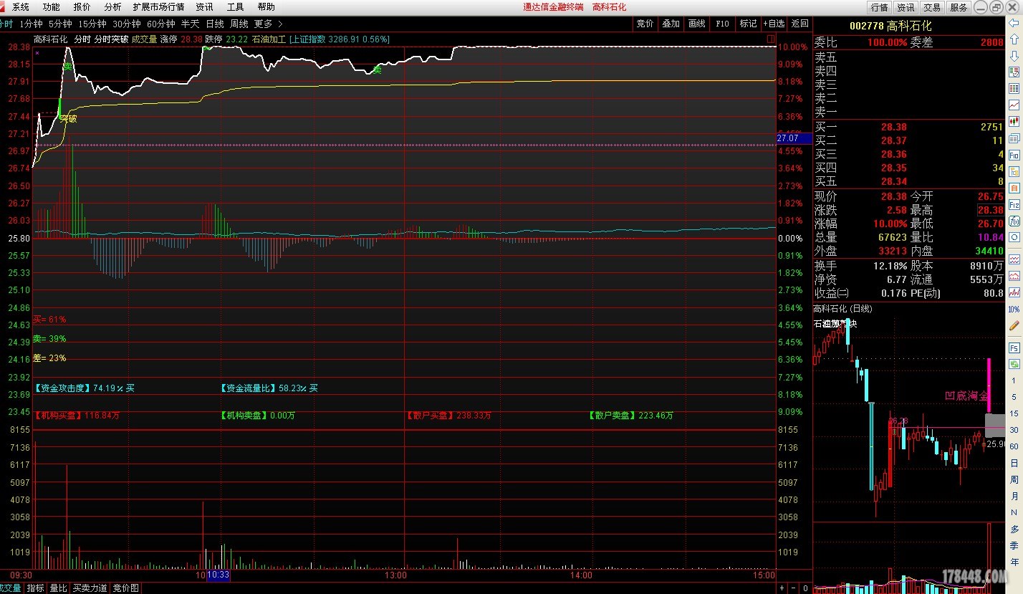Open the 扩展市场行情 menu

158,7
